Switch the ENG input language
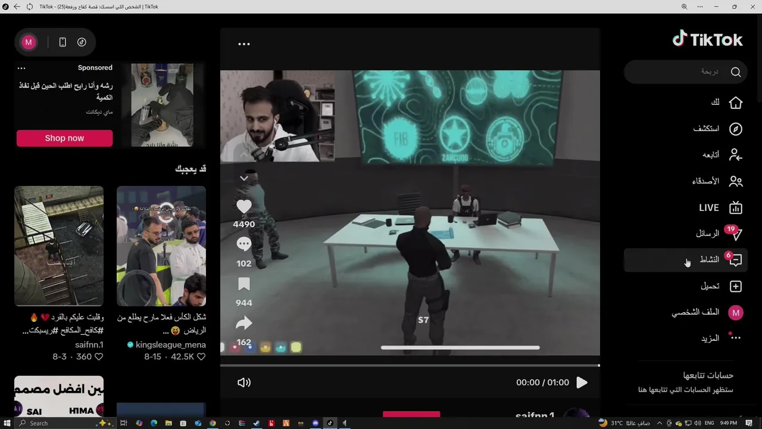This screenshot has width=762, height=429. click(x=709, y=423)
